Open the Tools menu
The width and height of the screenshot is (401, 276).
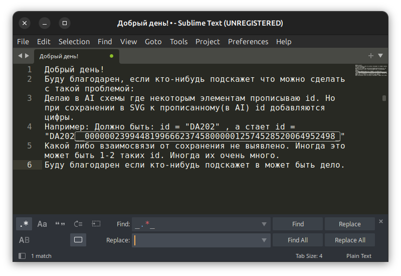coord(179,42)
